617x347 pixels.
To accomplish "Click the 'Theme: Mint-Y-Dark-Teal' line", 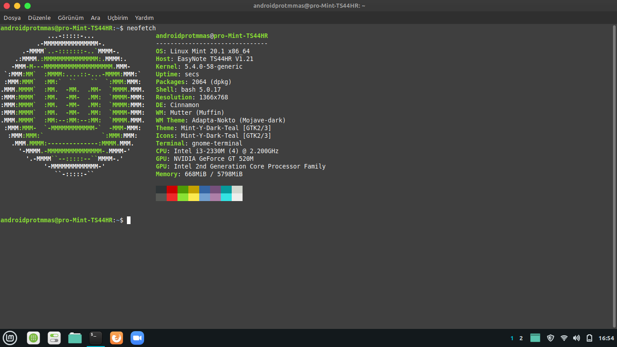I will pos(214,128).
